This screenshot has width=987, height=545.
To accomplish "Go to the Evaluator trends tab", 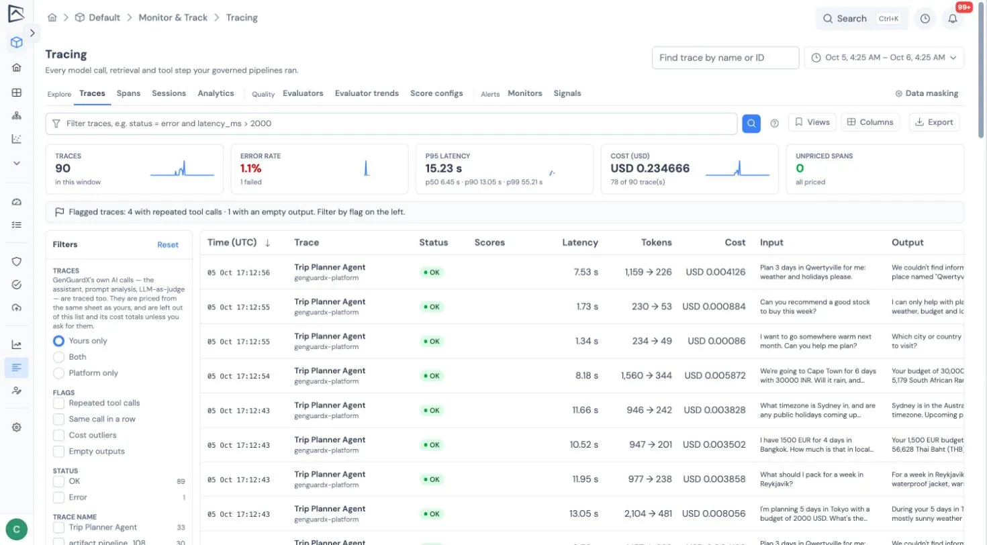I will (x=367, y=93).
